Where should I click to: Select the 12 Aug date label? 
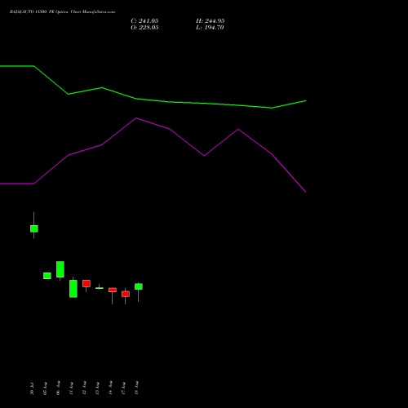(84, 388)
